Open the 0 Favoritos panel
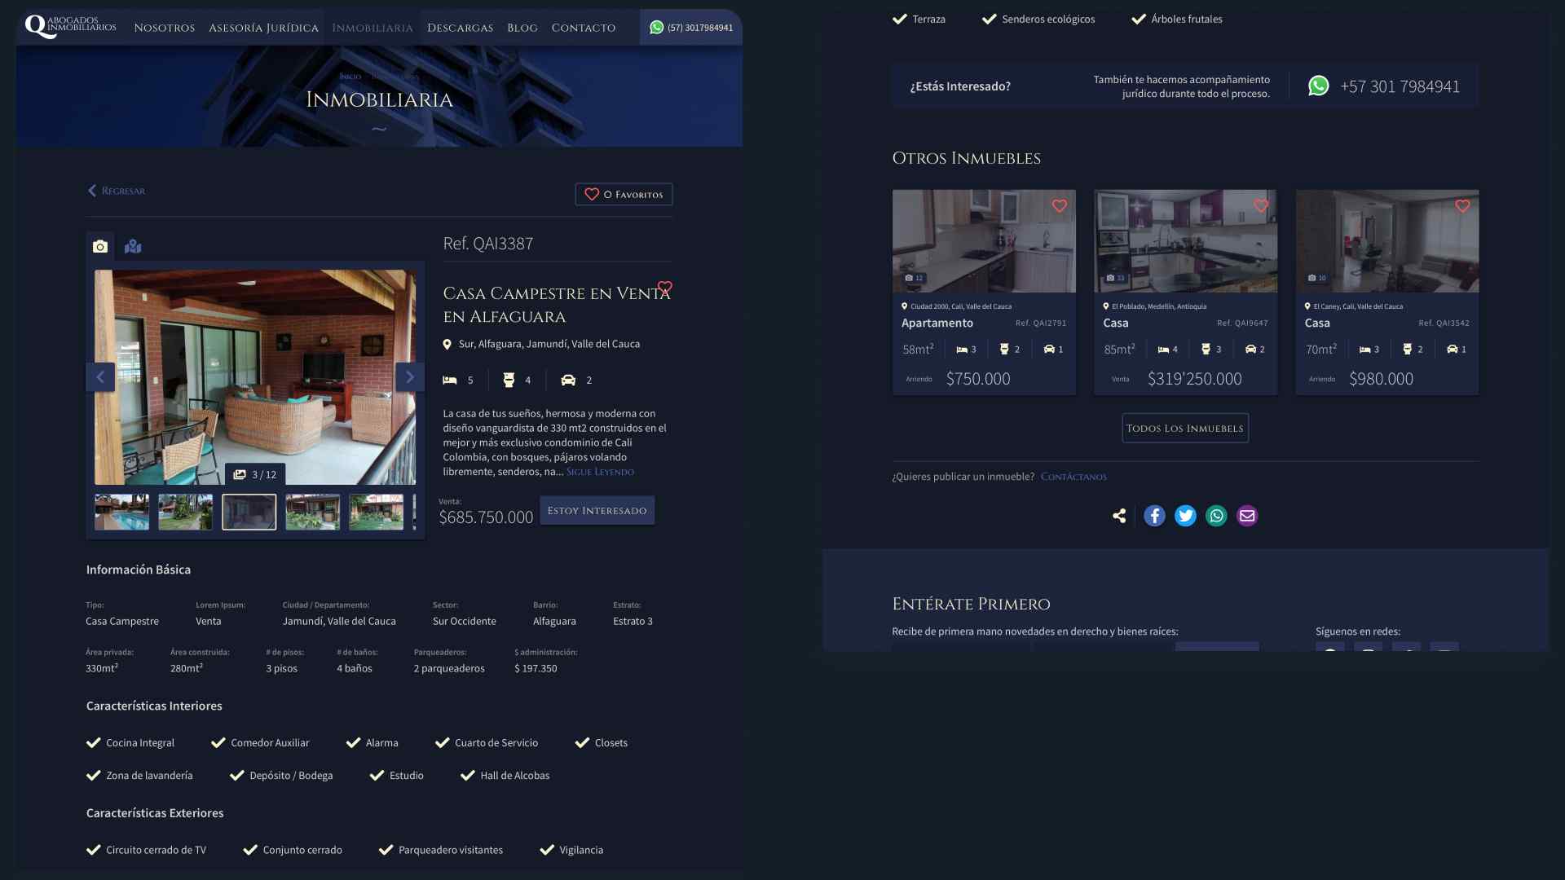Viewport: 1565px width, 880px height. click(x=624, y=194)
